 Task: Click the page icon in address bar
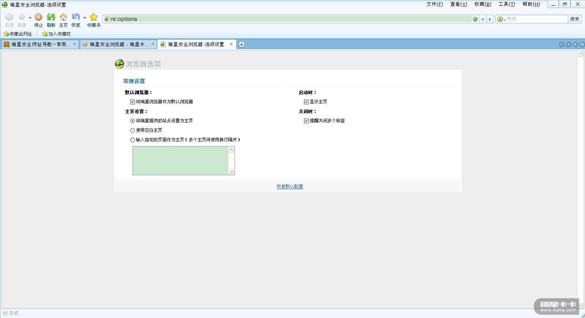click(x=107, y=19)
